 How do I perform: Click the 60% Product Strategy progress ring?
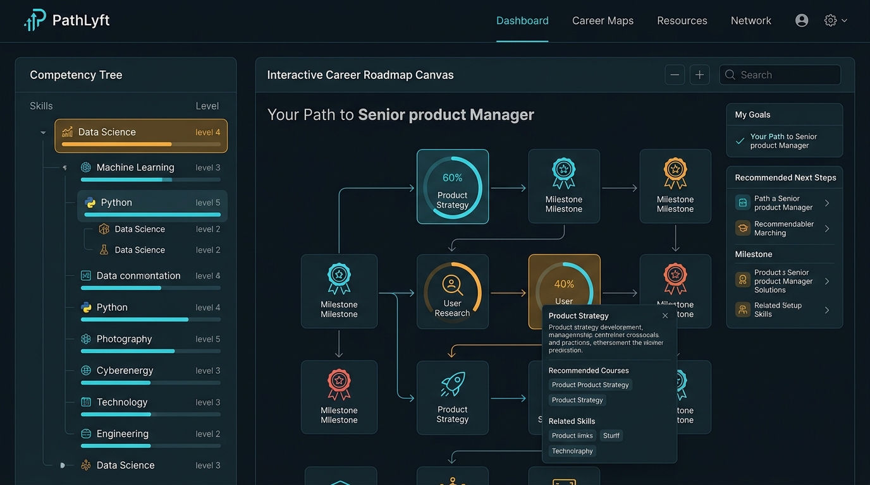(453, 187)
